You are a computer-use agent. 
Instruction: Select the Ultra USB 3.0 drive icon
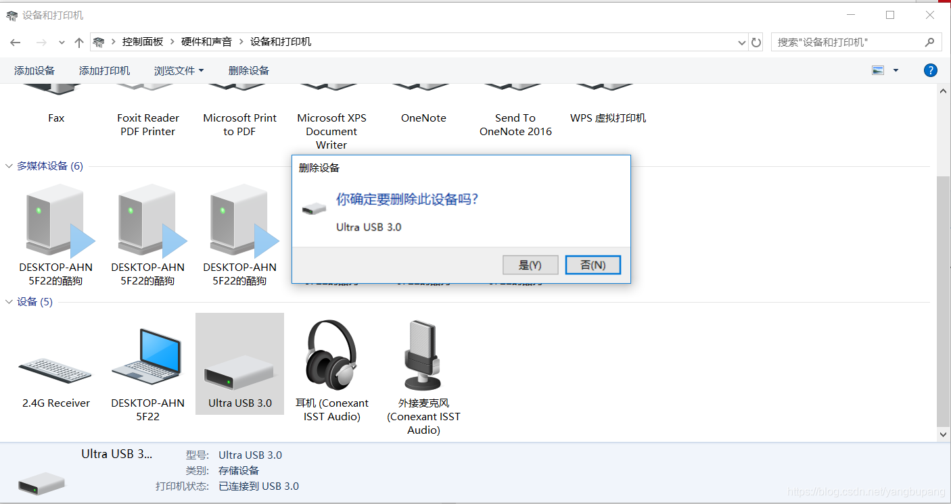pyautogui.click(x=239, y=372)
